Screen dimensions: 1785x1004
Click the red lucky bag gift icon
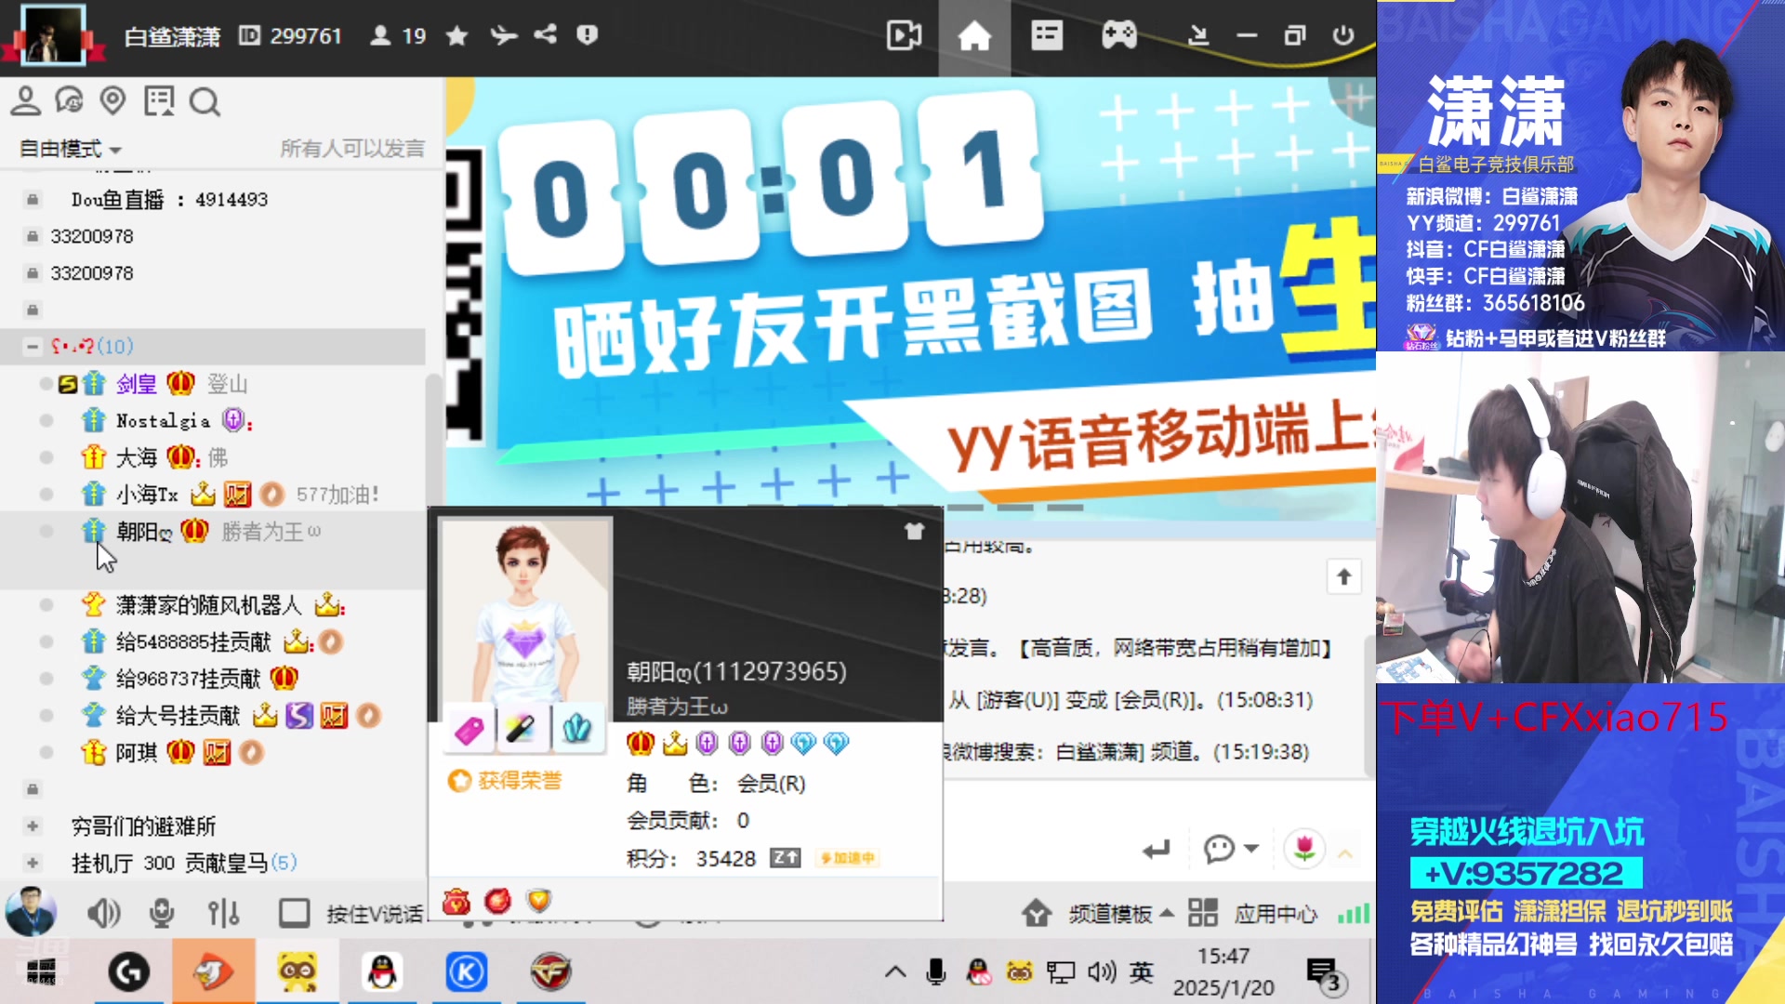tap(456, 901)
